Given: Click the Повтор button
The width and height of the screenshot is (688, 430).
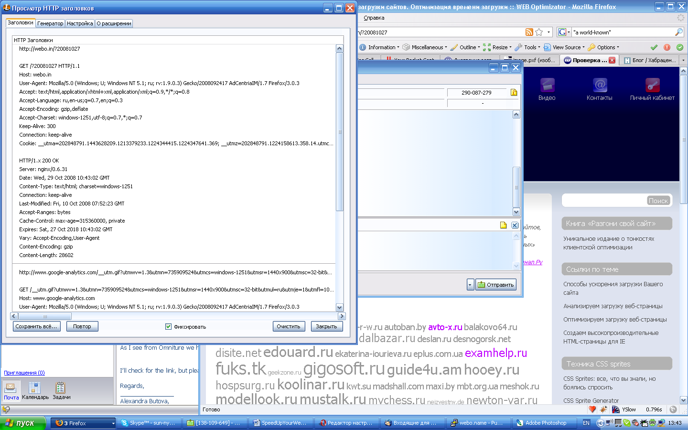Looking at the screenshot, I should [x=82, y=326].
